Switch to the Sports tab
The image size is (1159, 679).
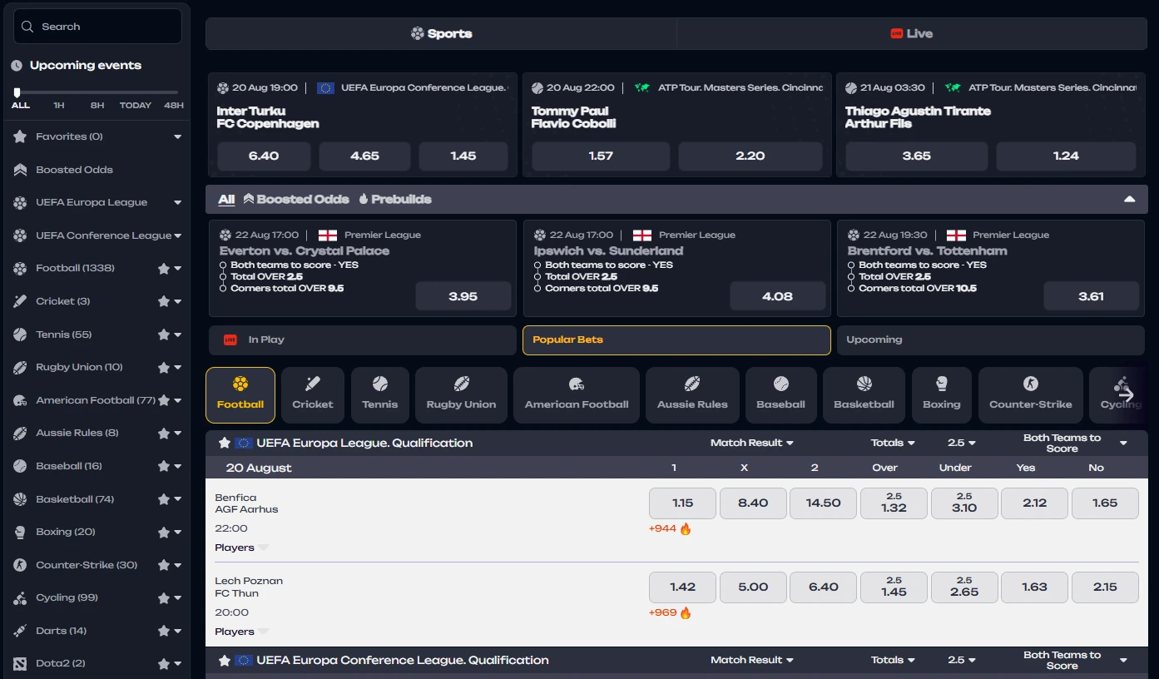[441, 34]
